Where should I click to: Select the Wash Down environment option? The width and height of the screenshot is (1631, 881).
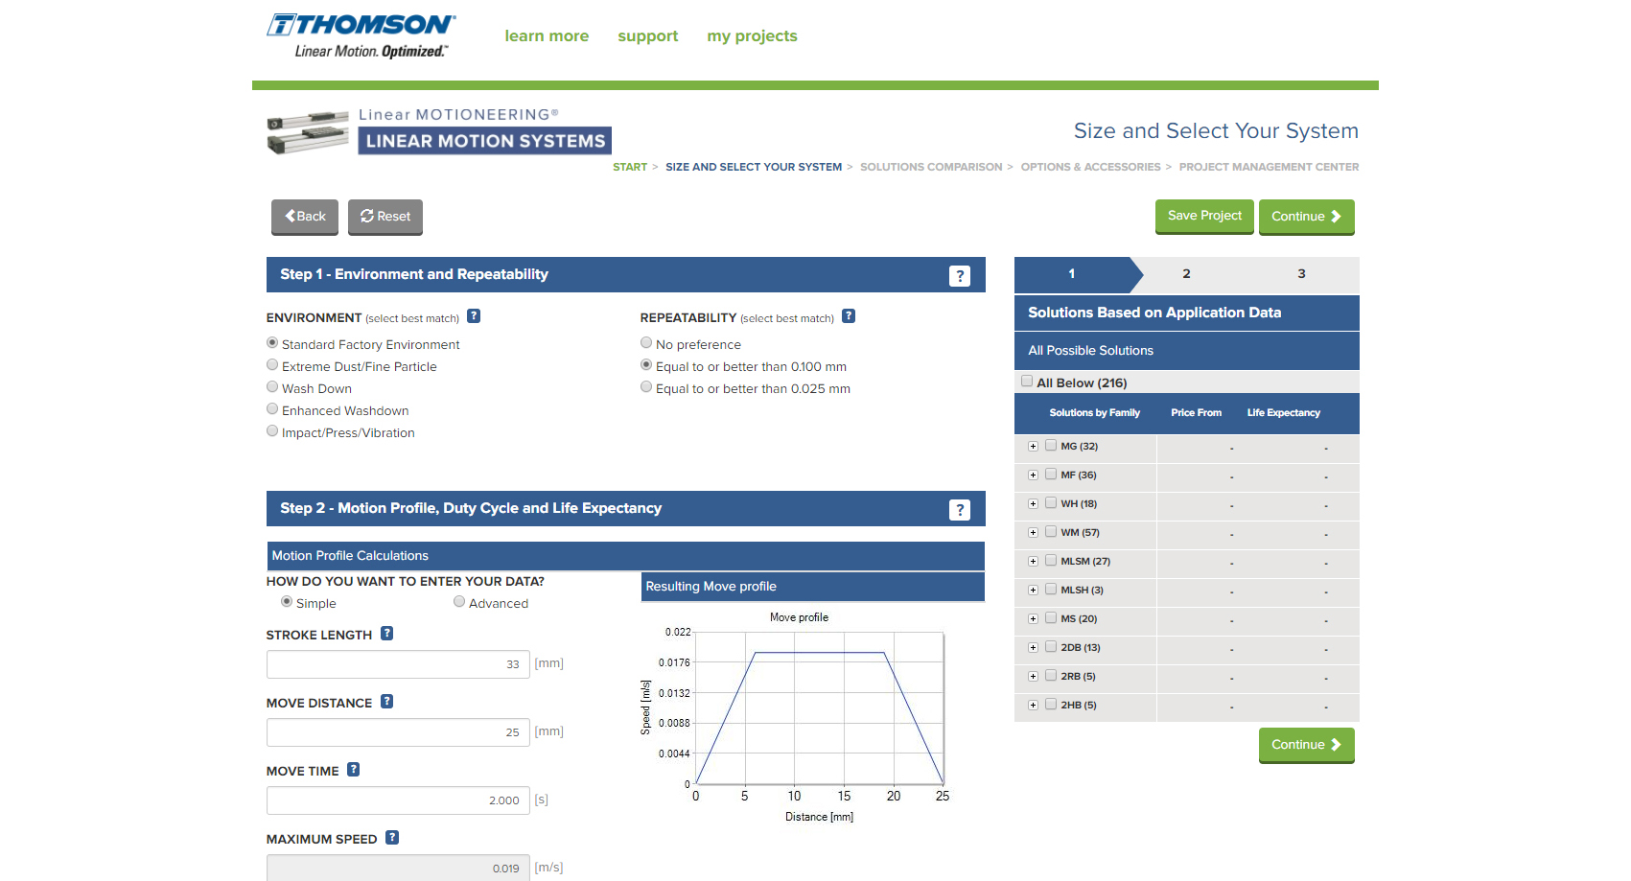point(272,386)
